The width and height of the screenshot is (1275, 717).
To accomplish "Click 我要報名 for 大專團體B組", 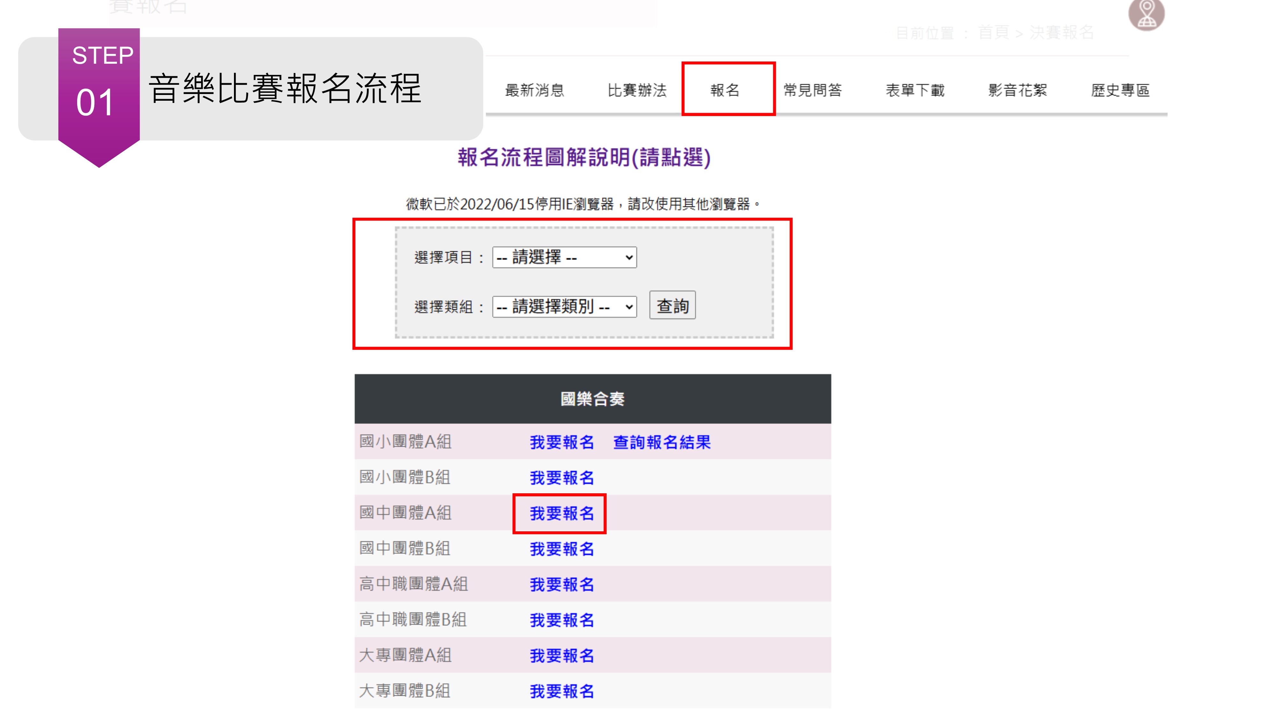I will 562,691.
